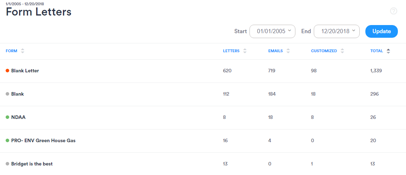This screenshot has height=175, width=406.
Task: Click the gray status dot beside Blank
Action: (x=7, y=94)
